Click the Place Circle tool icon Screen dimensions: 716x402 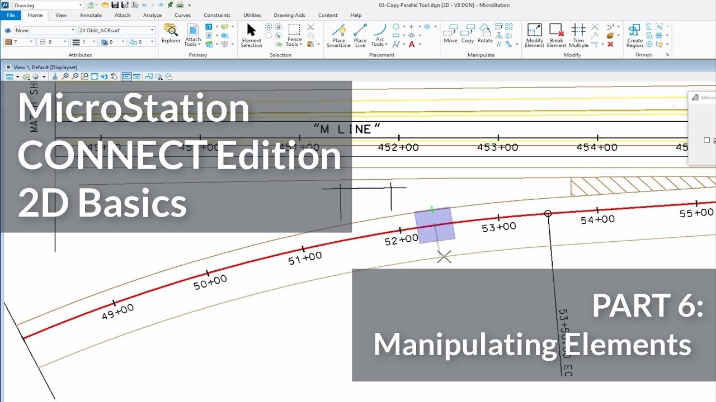396,26
